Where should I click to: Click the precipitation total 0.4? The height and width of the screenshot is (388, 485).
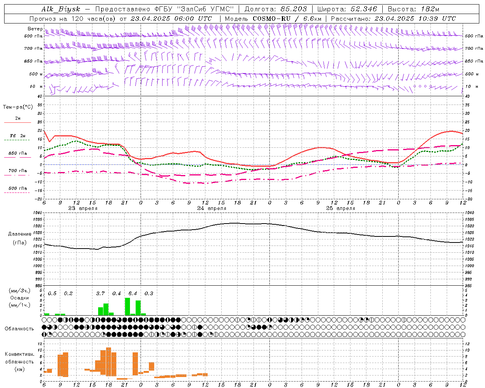(117, 294)
